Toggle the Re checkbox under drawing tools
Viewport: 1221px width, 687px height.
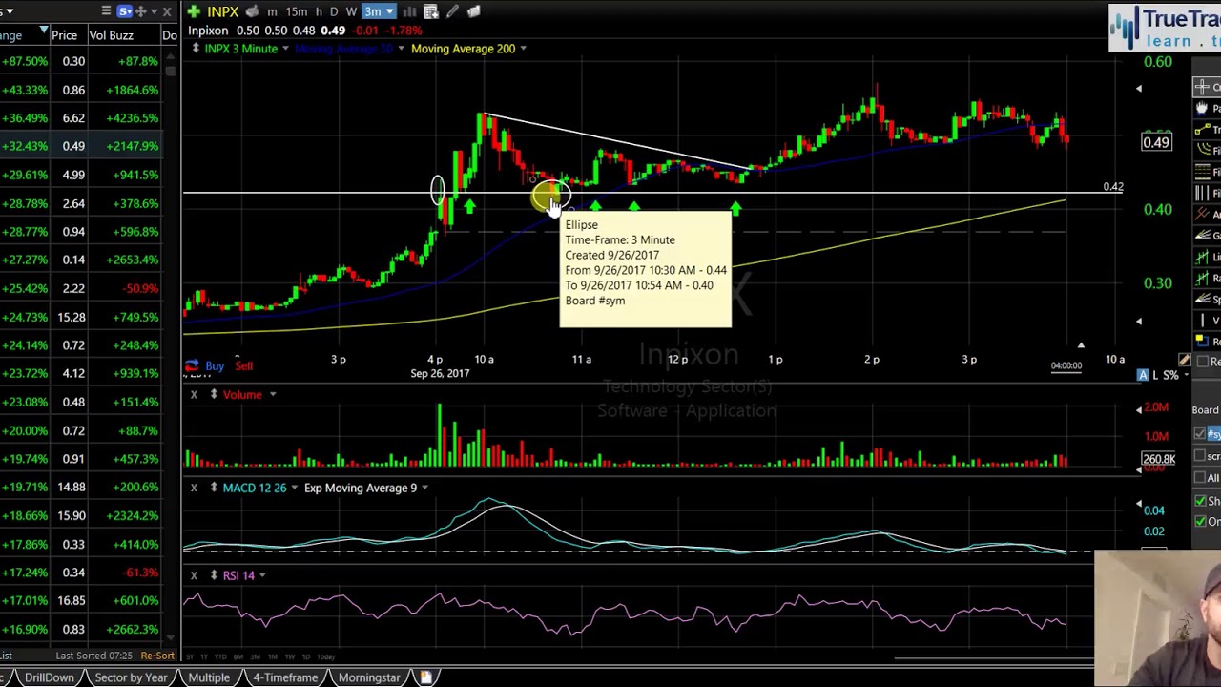point(1203,362)
